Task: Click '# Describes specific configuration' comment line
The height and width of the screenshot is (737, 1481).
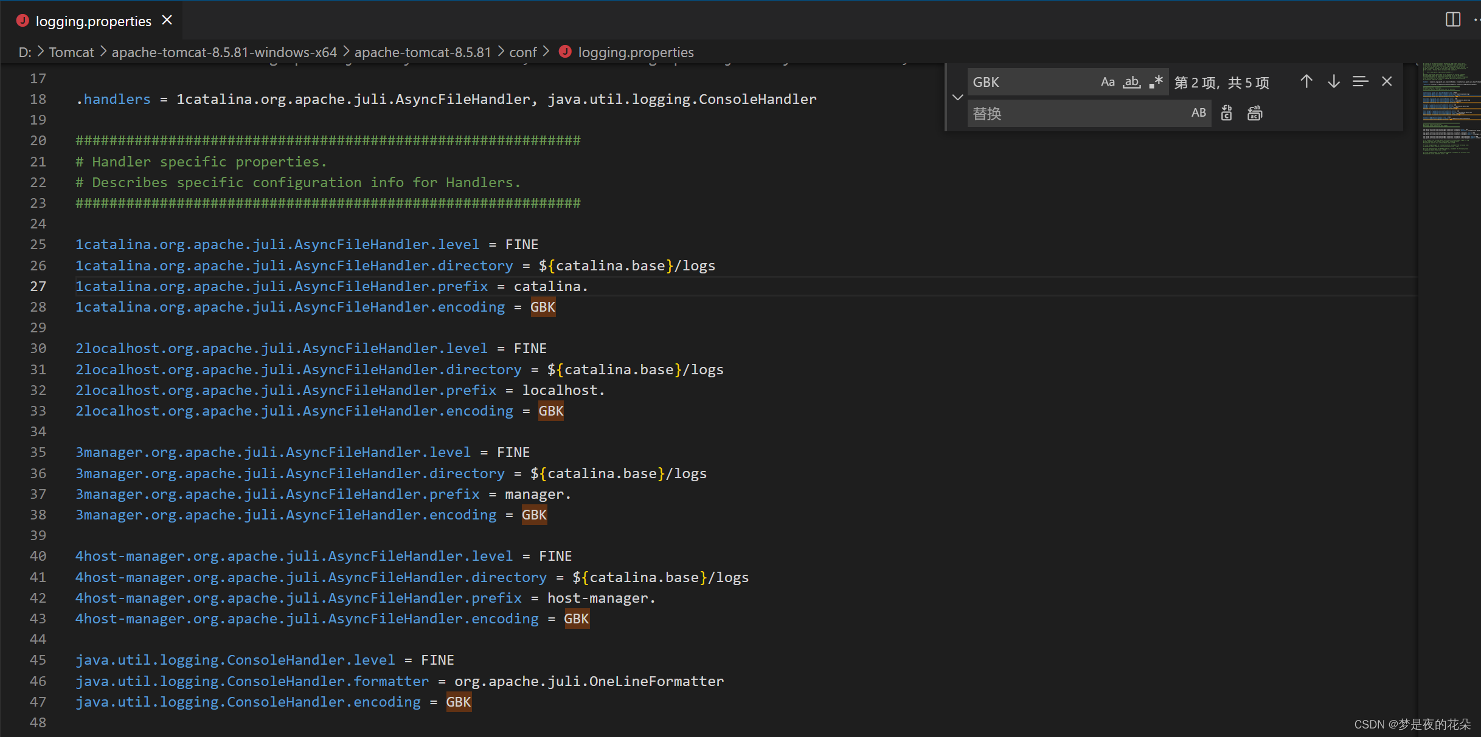Action: 298,182
